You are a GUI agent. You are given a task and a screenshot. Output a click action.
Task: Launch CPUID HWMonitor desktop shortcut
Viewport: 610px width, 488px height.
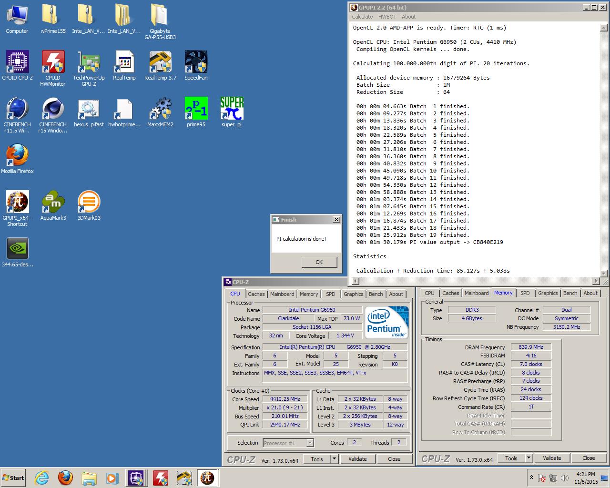coord(53,69)
